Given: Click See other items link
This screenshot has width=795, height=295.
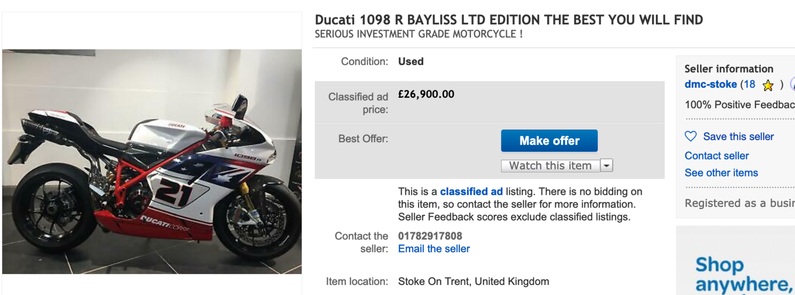Looking at the screenshot, I should (x=721, y=173).
